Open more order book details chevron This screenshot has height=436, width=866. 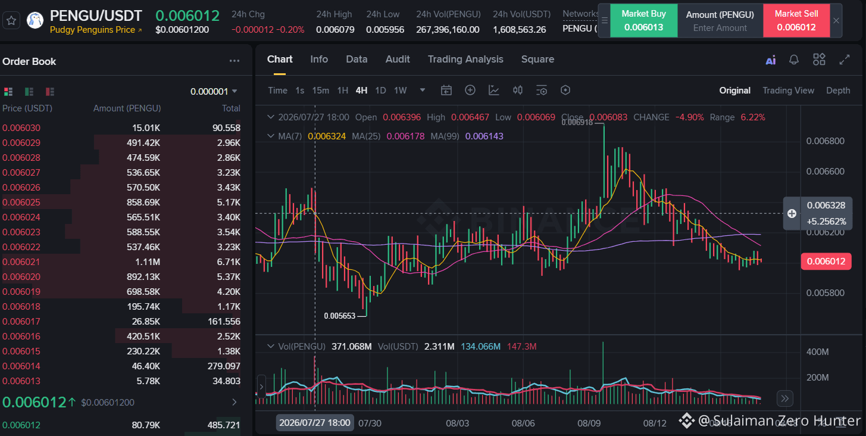tap(234, 403)
